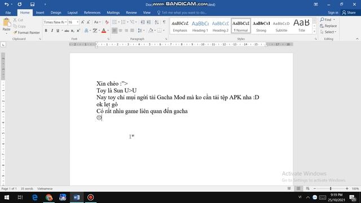Switch to the Layout tab
Viewport: 361px width, 203px height.
click(x=73, y=12)
